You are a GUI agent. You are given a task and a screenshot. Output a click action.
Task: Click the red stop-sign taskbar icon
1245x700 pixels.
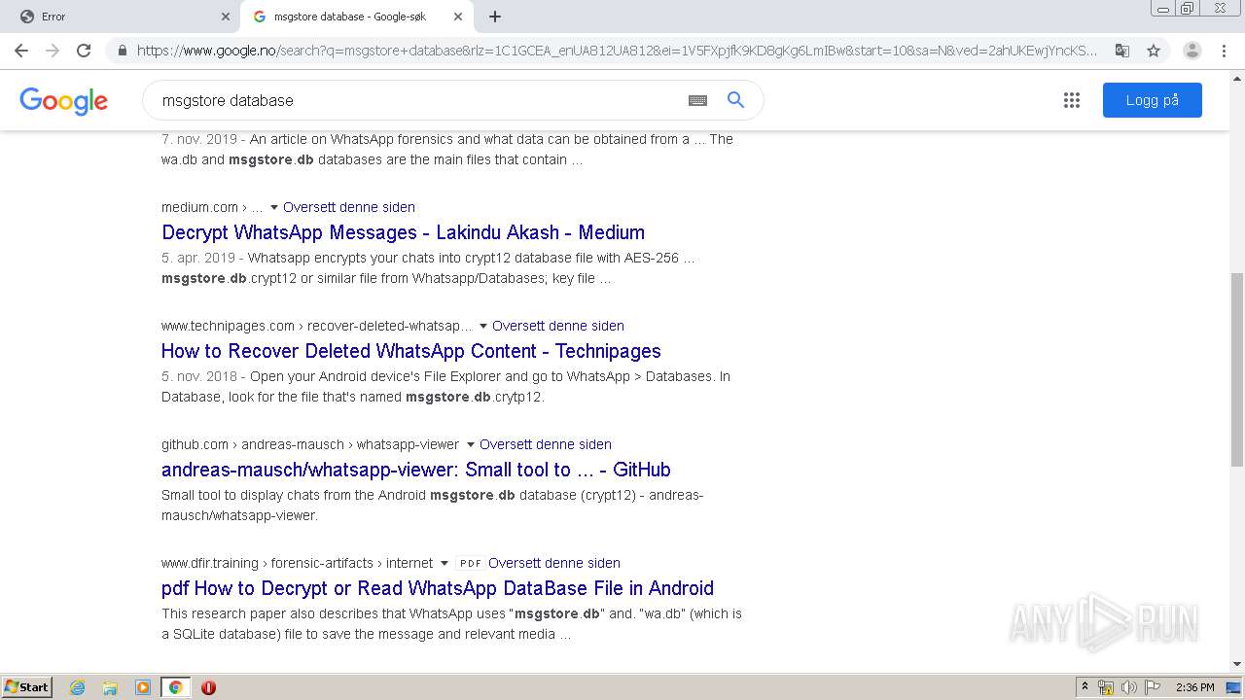tap(208, 687)
